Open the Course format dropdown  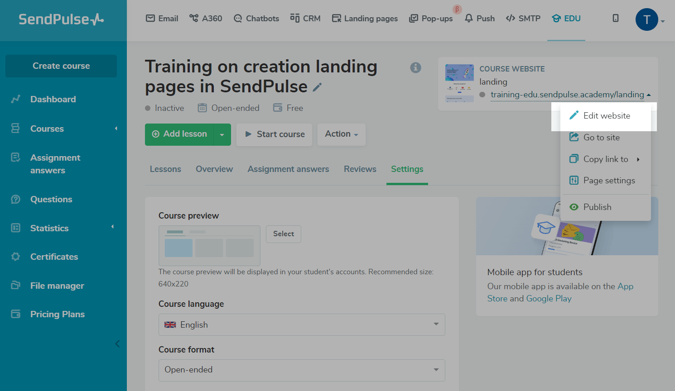click(x=302, y=370)
